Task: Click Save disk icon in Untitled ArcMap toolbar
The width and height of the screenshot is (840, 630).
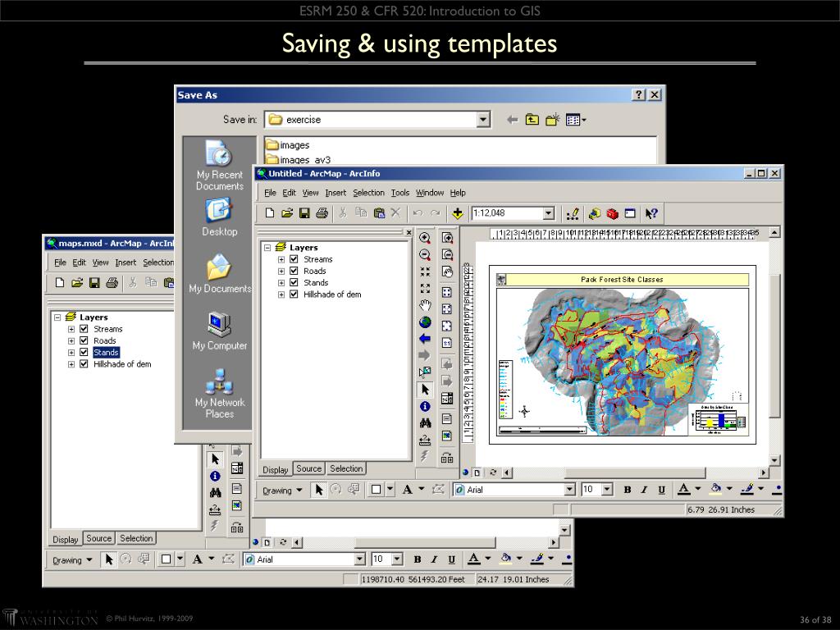Action: coord(304,213)
